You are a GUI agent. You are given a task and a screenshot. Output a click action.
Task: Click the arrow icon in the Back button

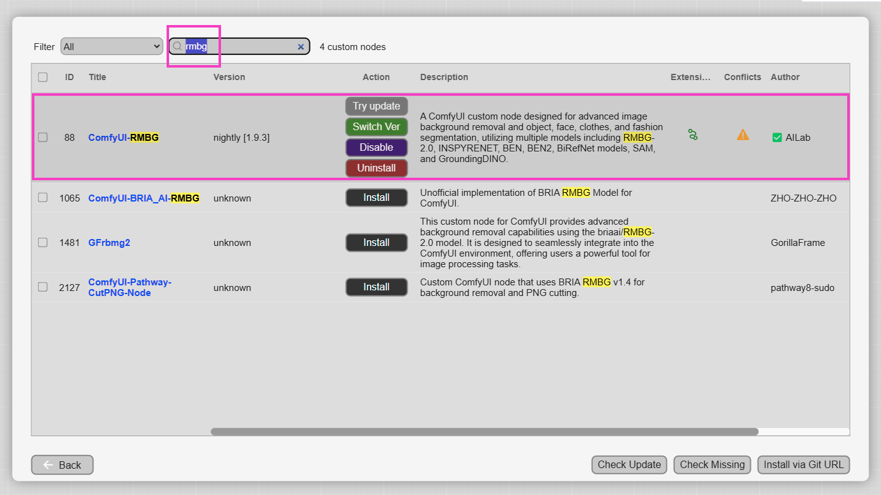pos(48,465)
